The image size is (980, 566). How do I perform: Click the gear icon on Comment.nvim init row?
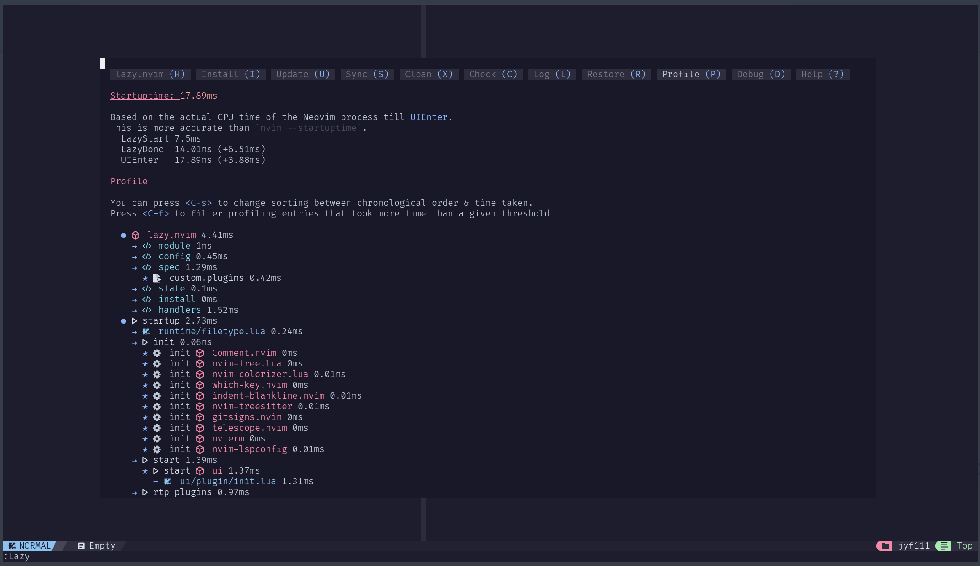click(x=157, y=353)
